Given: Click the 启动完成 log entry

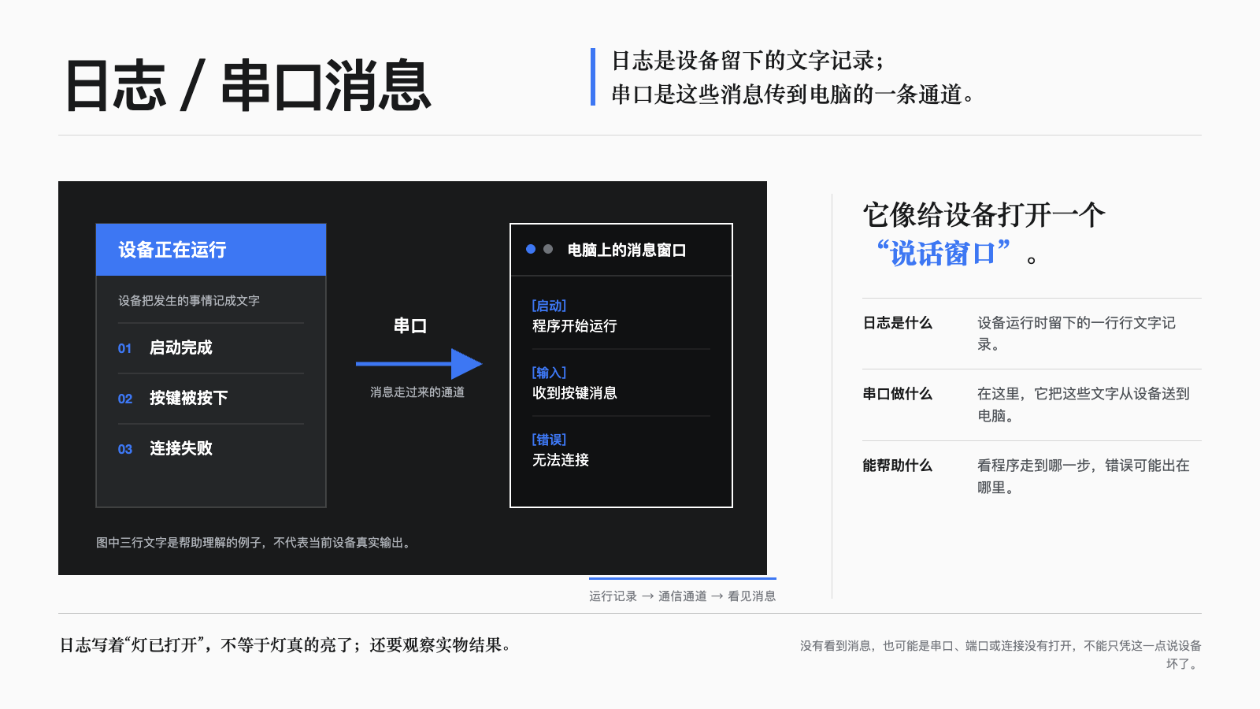Looking at the screenshot, I should coord(181,347).
